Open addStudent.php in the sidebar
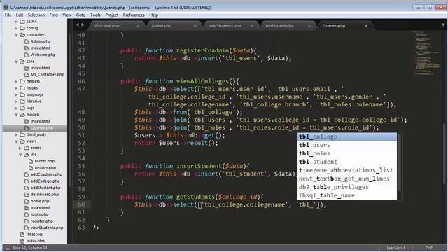 pos(45,188)
